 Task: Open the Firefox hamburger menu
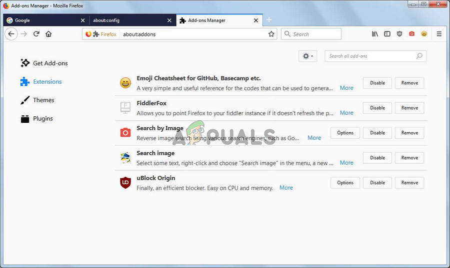(x=439, y=34)
